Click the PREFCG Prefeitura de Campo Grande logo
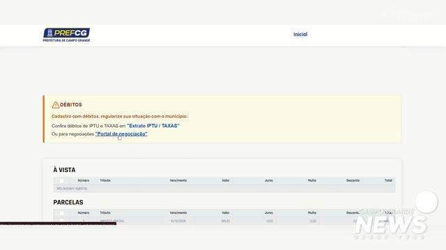The height and width of the screenshot is (250, 446). click(66, 35)
